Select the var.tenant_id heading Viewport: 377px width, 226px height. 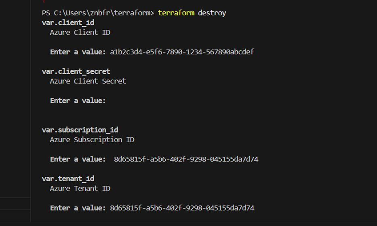point(68,178)
